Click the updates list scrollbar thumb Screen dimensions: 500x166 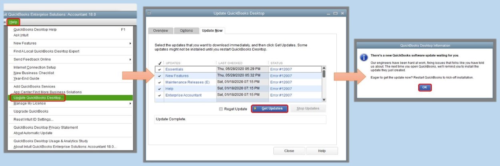pos(324,74)
